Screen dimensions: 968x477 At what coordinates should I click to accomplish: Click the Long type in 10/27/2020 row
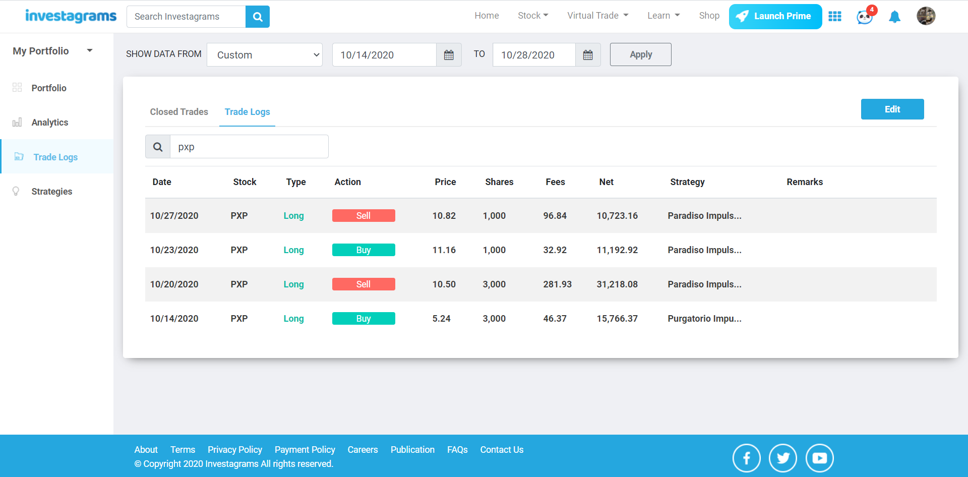click(293, 216)
